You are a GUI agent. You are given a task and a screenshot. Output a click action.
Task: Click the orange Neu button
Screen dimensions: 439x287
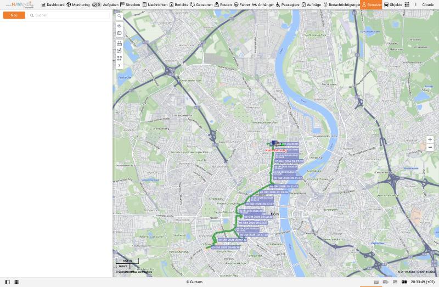tap(14, 15)
